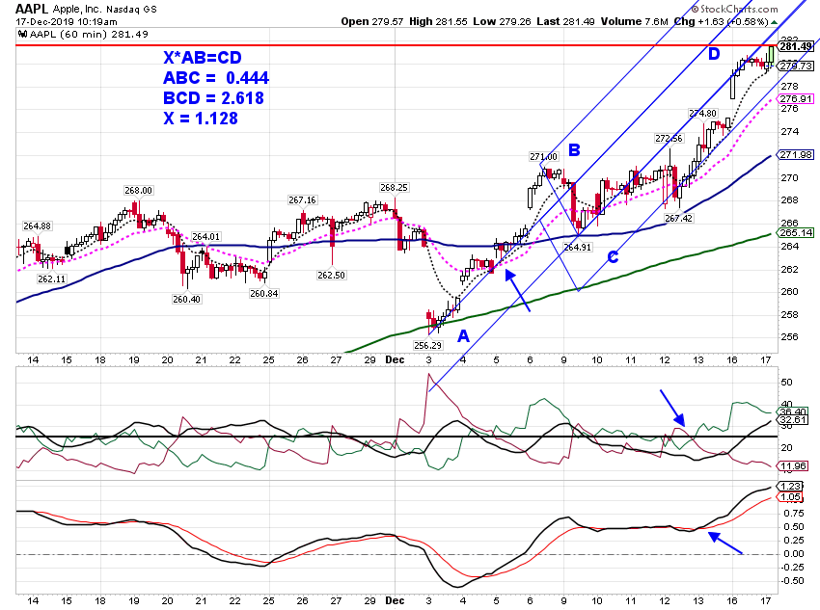The image size is (820, 610).
Task: Click the Dec label on the main time axis
Action: click(x=395, y=359)
